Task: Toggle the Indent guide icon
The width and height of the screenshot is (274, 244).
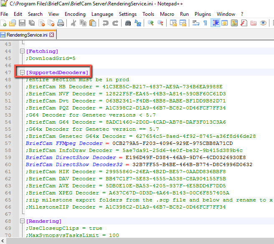Action: coord(215,23)
